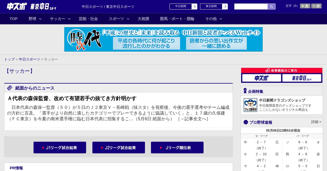Click the Ｄ 2－10 巨 score row
This screenshot has height=171, width=327.
click(x=261, y=154)
